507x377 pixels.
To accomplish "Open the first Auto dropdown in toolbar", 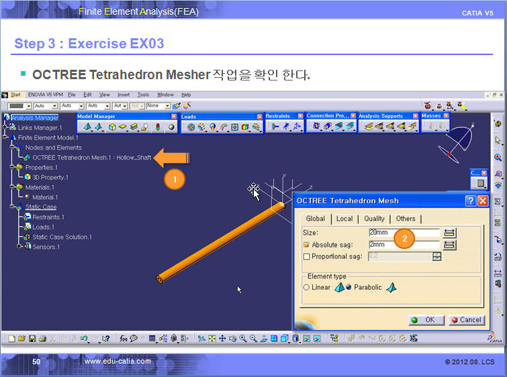I will coord(44,106).
